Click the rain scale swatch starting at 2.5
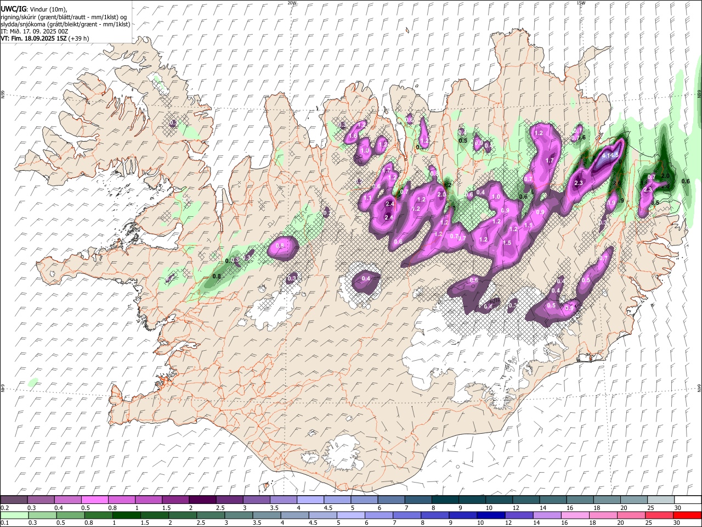 tap(210, 515)
